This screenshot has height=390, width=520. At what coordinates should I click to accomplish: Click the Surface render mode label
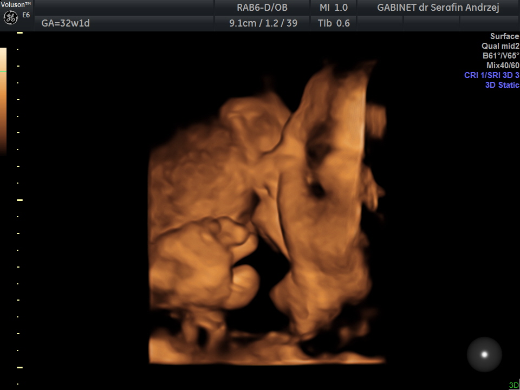click(x=504, y=36)
